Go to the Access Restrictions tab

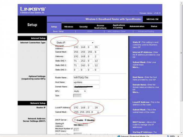pyautogui.click(x=100, y=27)
